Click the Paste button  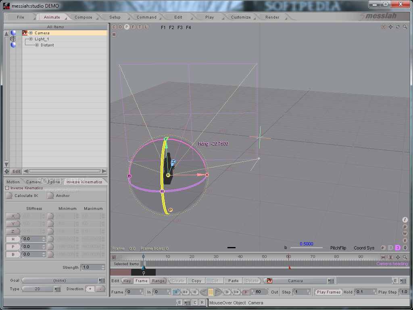[234, 281]
